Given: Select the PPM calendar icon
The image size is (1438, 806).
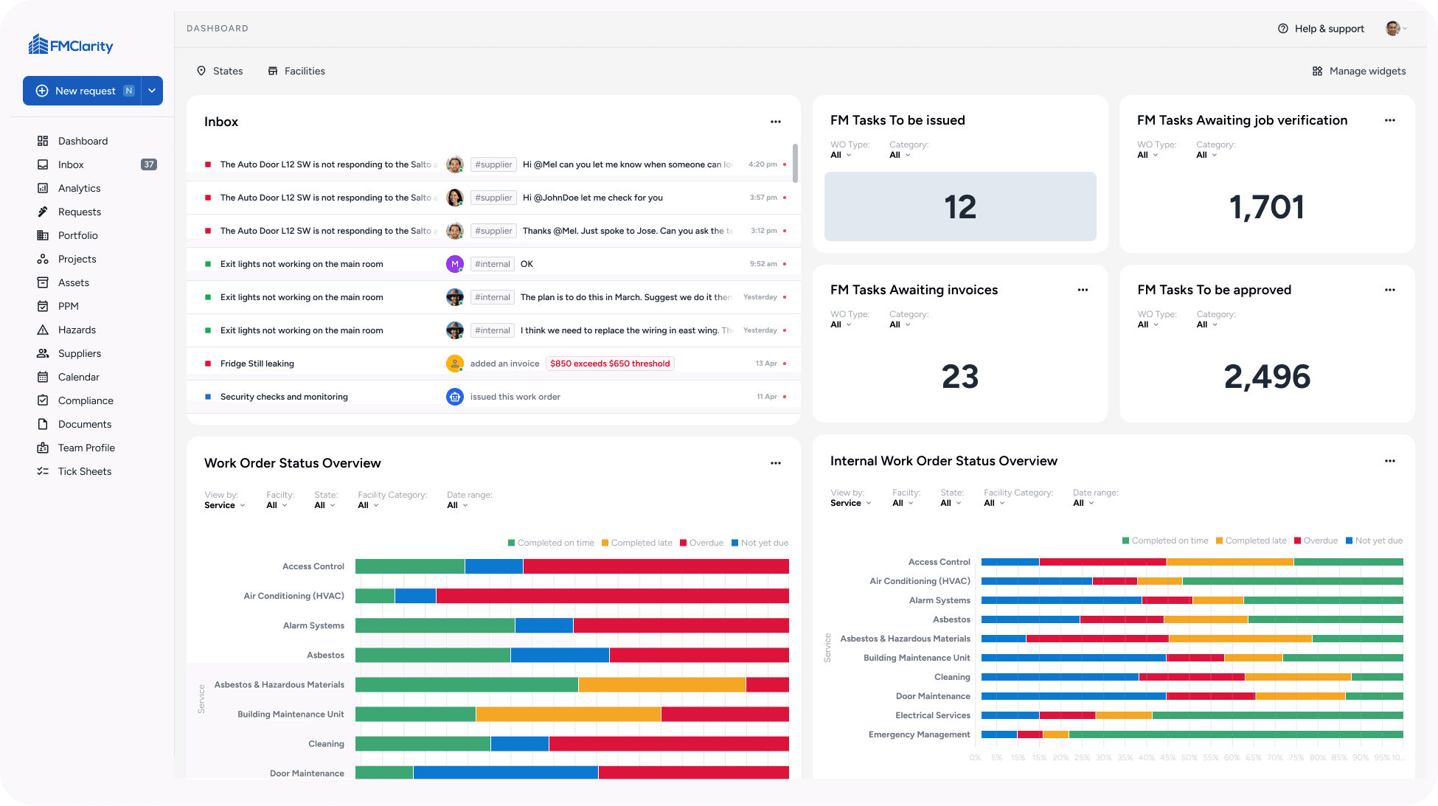Looking at the screenshot, I should [x=43, y=306].
